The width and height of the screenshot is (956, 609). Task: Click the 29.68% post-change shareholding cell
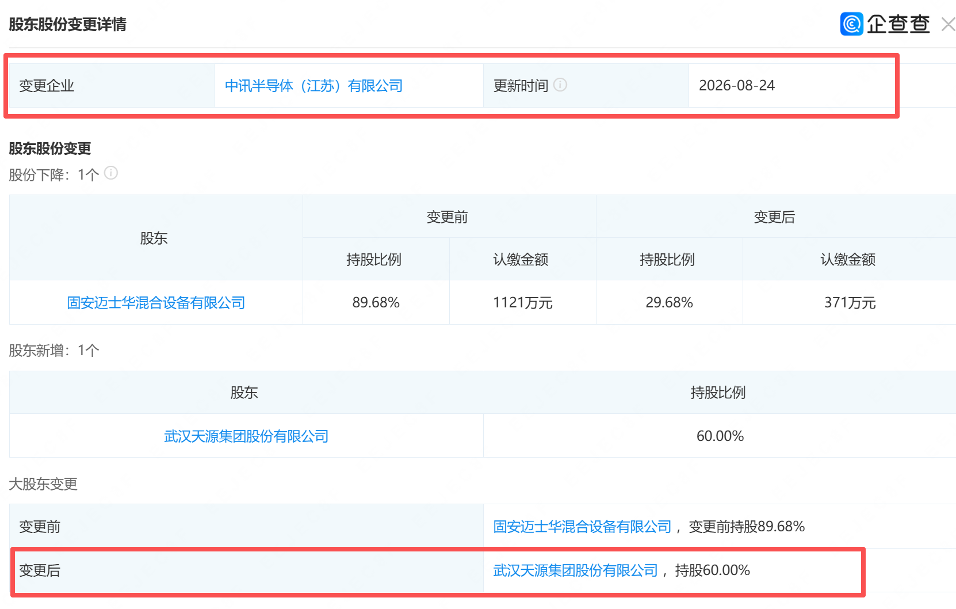[670, 303]
